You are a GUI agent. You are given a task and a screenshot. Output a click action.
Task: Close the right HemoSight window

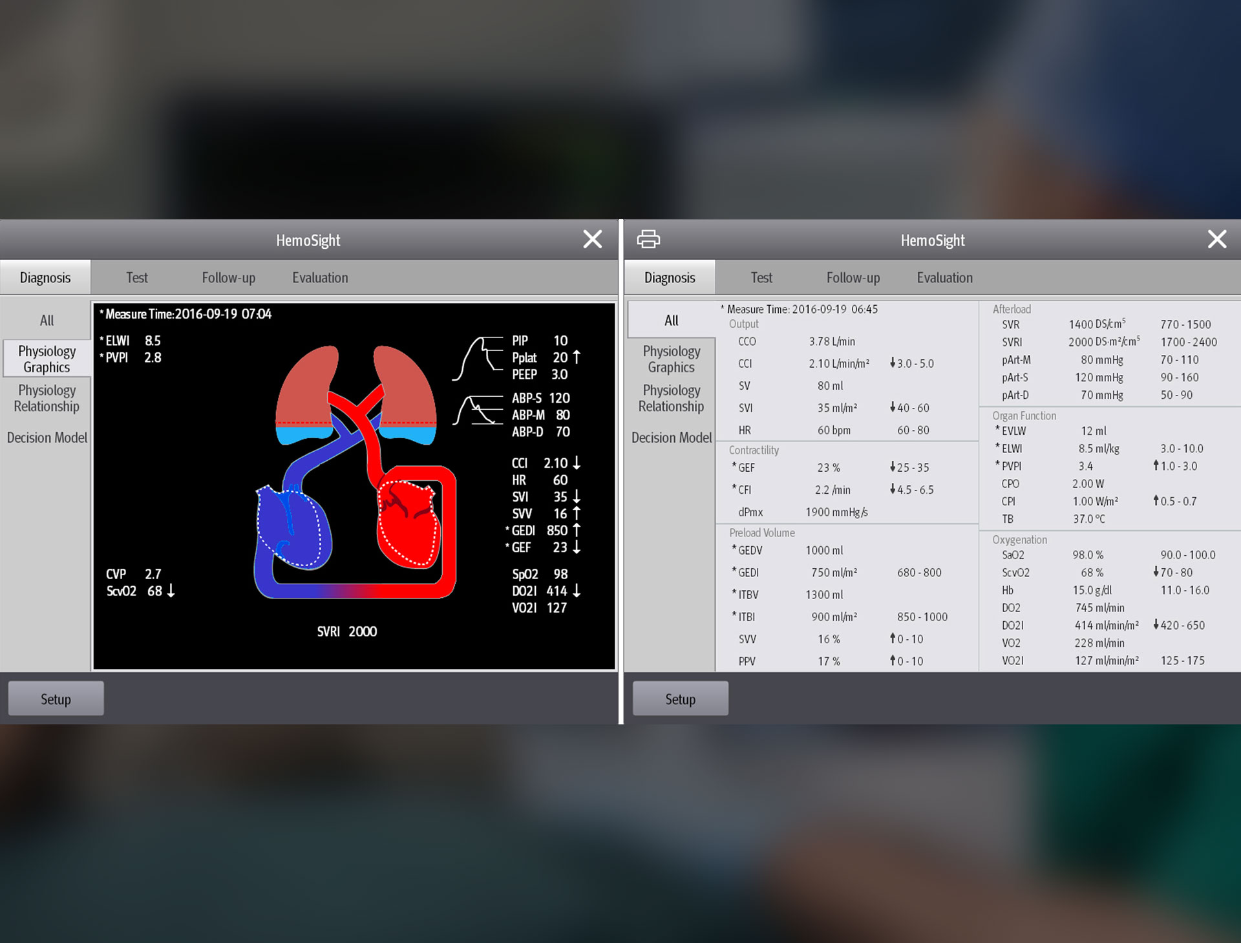tap(1216, 239)
